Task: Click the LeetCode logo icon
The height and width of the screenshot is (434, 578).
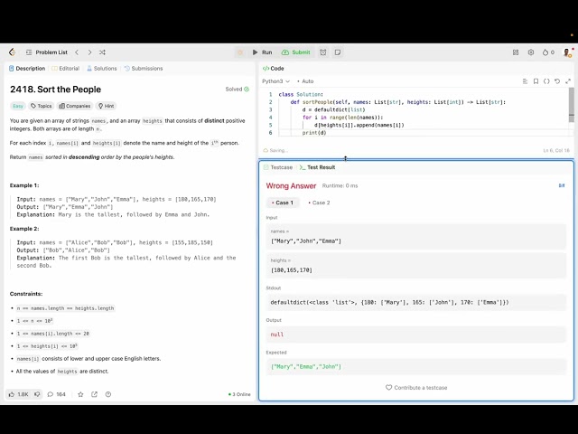Action: point(12,52)
